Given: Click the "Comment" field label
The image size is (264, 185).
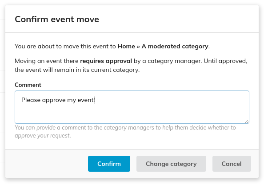Looking at the screenshot, I should [x=28, y=85].
